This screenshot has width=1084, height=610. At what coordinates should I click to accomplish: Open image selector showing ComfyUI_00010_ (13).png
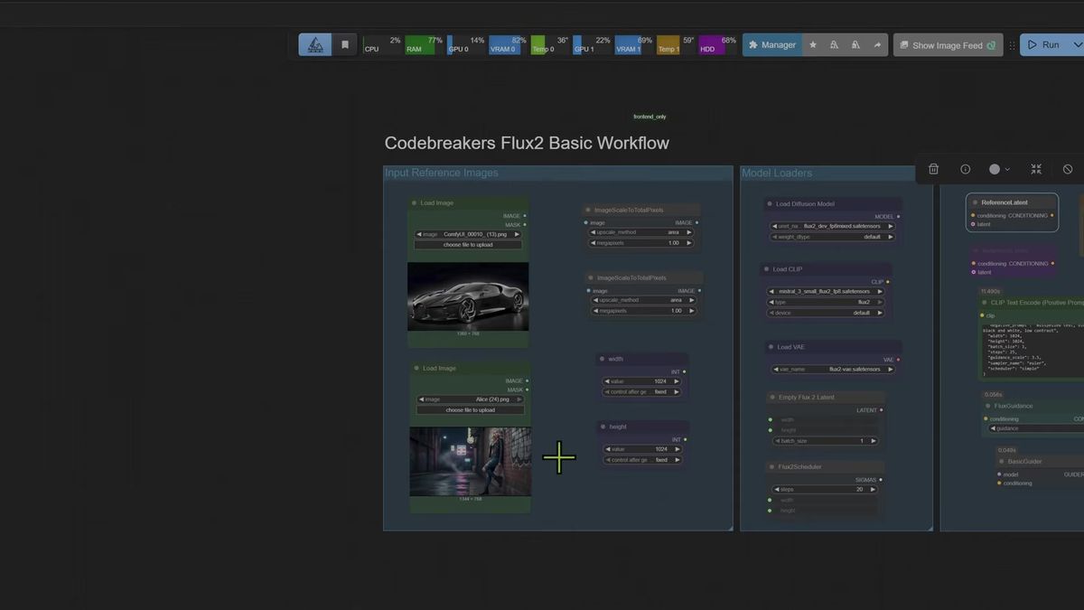(x=468, y=234)
